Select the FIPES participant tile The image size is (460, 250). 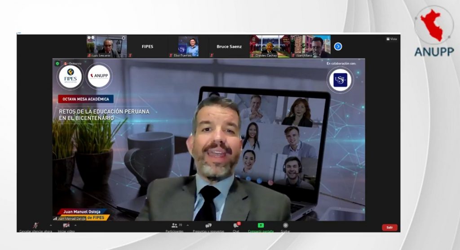click(147, 46)
